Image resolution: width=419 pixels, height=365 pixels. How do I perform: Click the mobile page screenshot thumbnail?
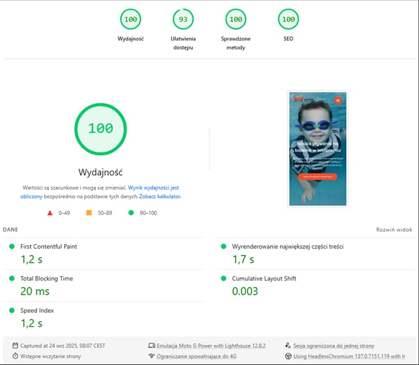point(317,149)
